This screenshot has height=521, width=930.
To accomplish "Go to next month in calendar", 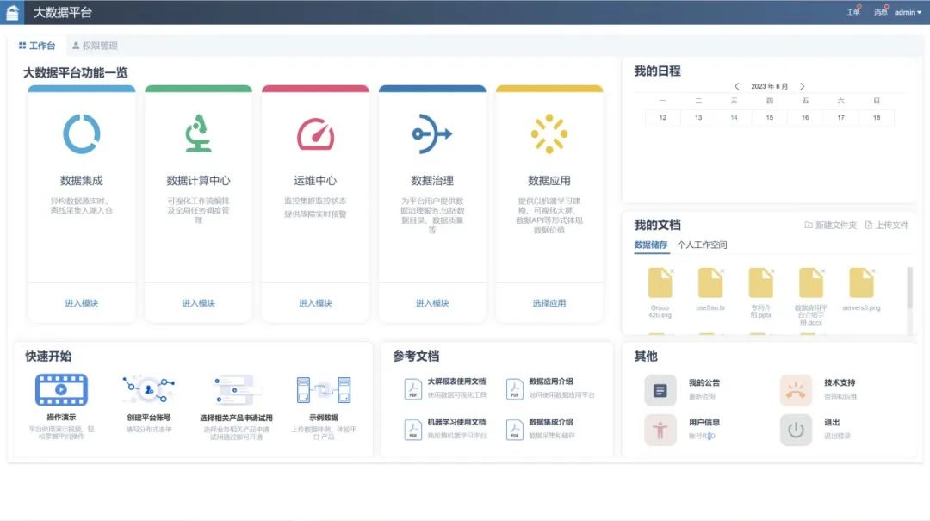I will point(802,86).
